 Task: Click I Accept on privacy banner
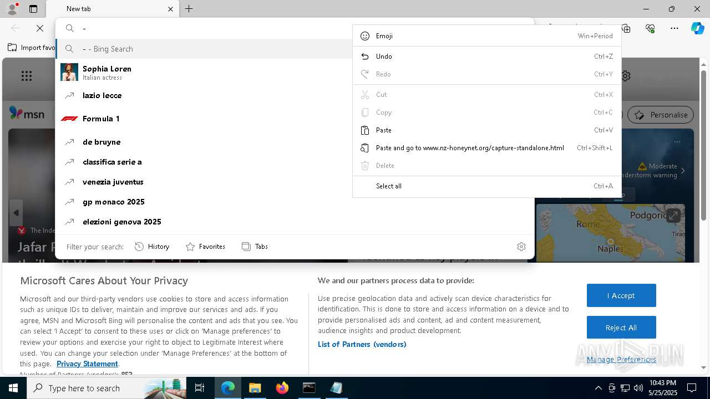click(x=621, y=295)
